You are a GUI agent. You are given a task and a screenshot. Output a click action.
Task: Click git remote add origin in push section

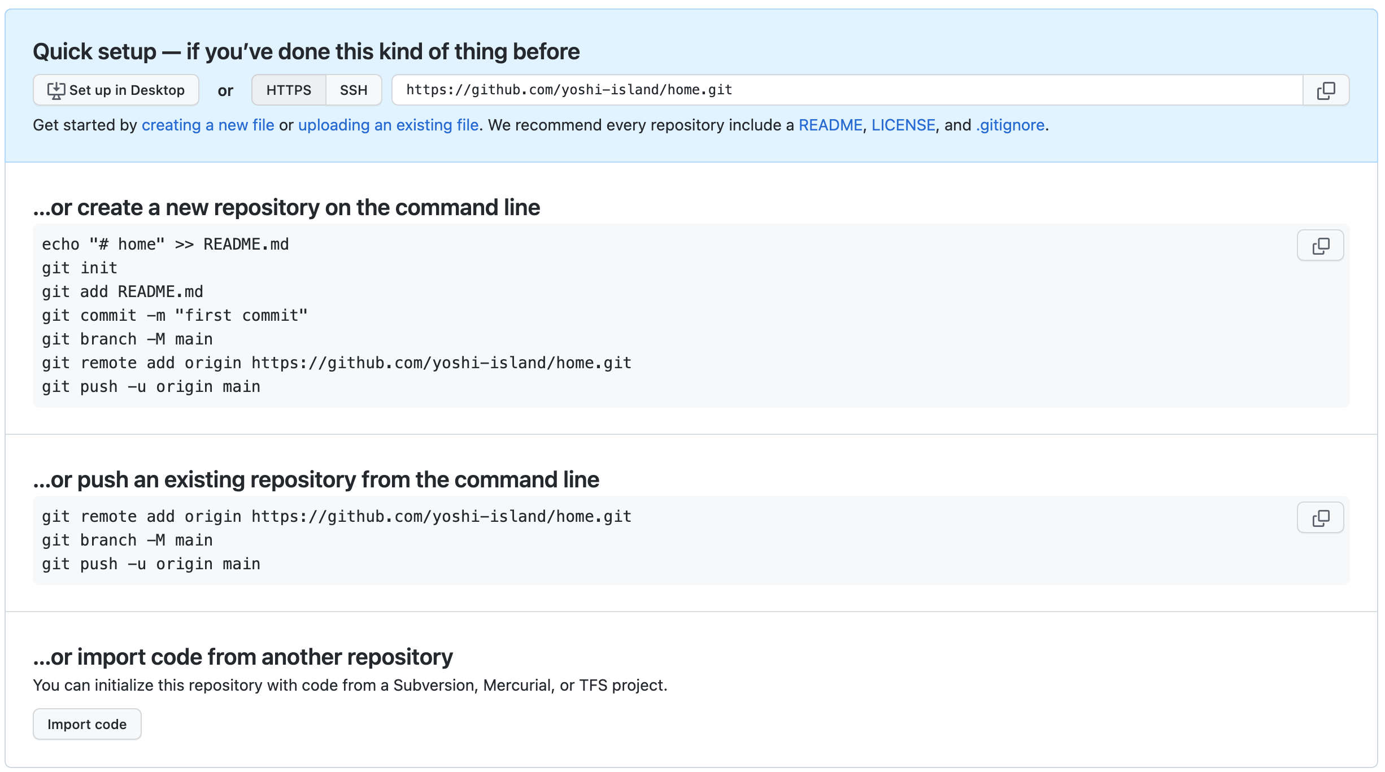click(337, 517)
